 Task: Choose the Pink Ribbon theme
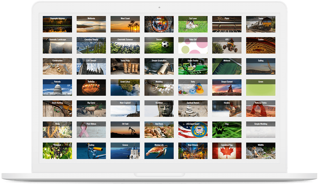[x=91, y=130]
